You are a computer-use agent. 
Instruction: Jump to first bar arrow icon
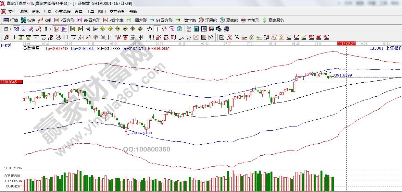(73, 29)
